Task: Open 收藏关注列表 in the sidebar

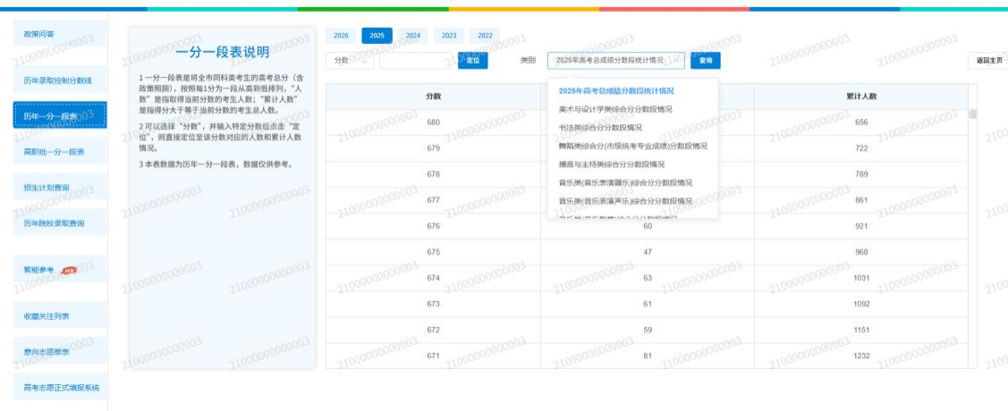Action: (60, 316)
